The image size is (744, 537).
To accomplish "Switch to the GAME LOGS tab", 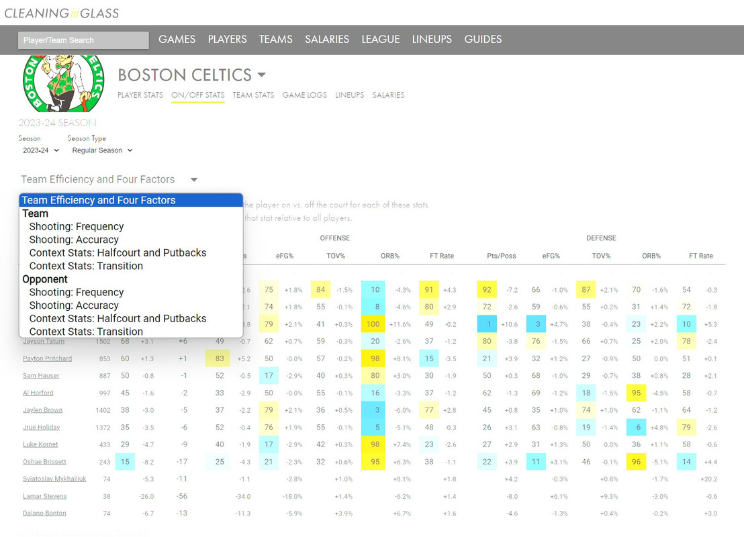I will (305, 95).
